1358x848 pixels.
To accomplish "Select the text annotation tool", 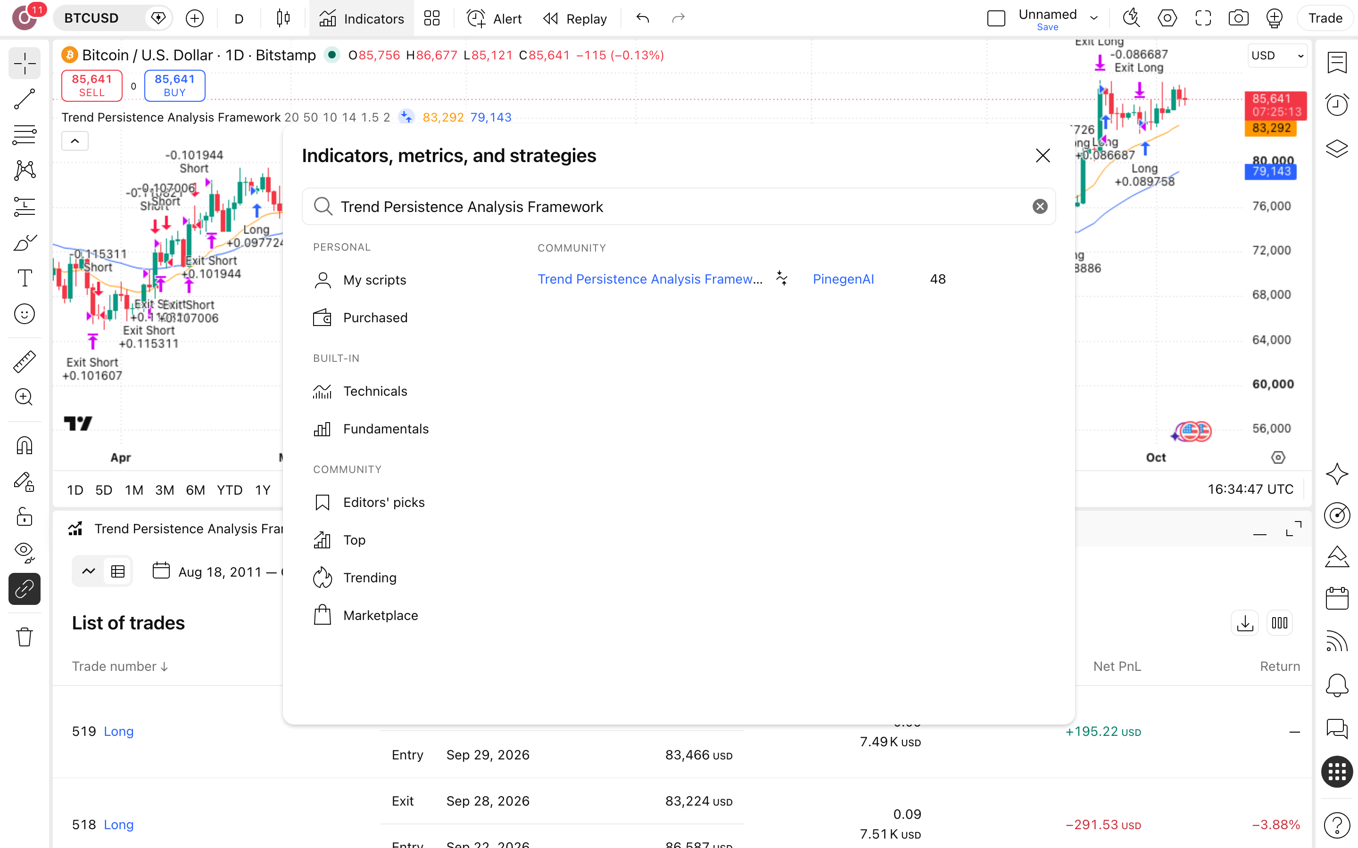I will (24, 278).
